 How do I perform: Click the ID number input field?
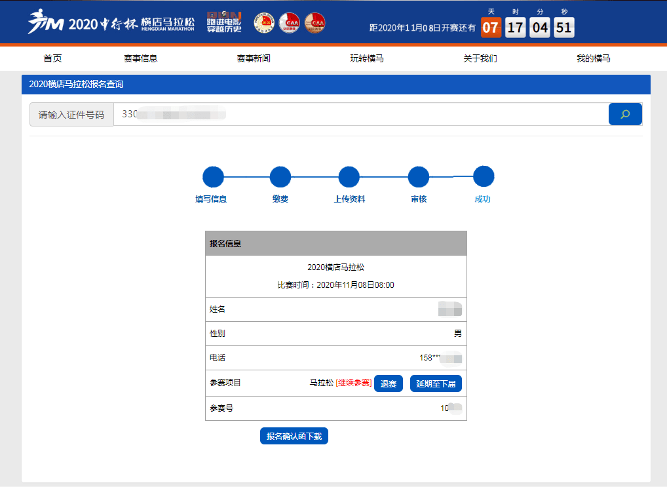click(x=361, y=114)
